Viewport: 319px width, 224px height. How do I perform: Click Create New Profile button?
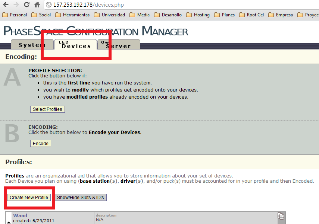pos(29,198)
